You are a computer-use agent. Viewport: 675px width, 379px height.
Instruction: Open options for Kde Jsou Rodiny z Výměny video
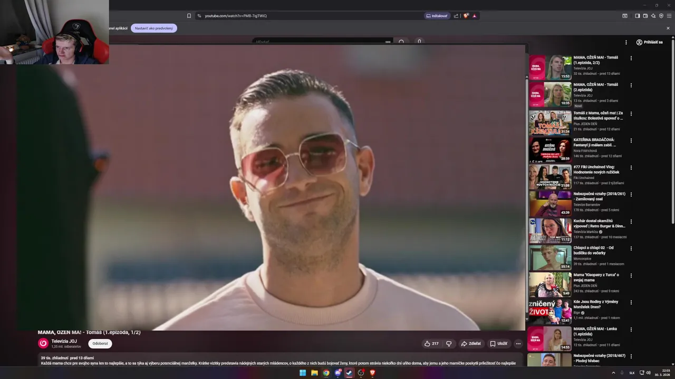[x=631, y=303]
